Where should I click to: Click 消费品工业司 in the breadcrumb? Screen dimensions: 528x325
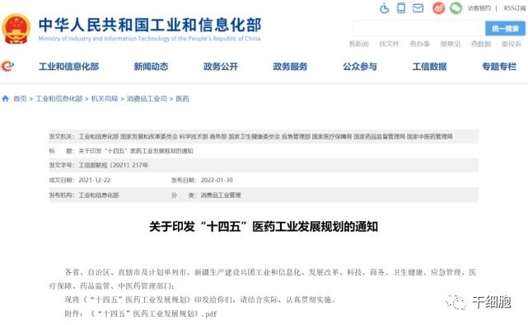pyautogui.click(x=147, y=99)
